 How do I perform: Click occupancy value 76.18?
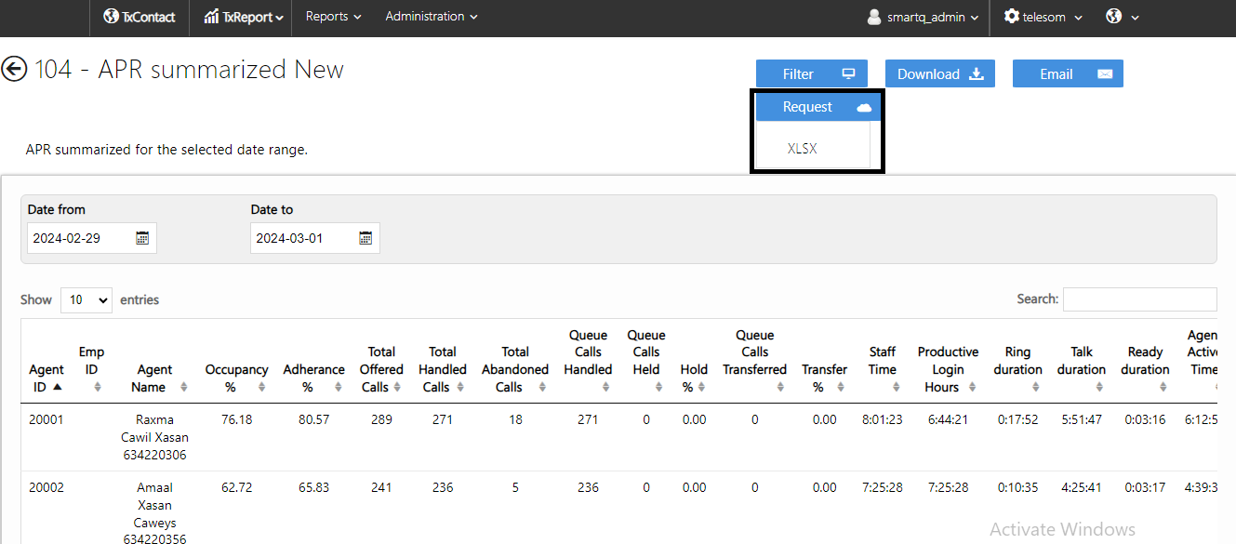(236, 419)
